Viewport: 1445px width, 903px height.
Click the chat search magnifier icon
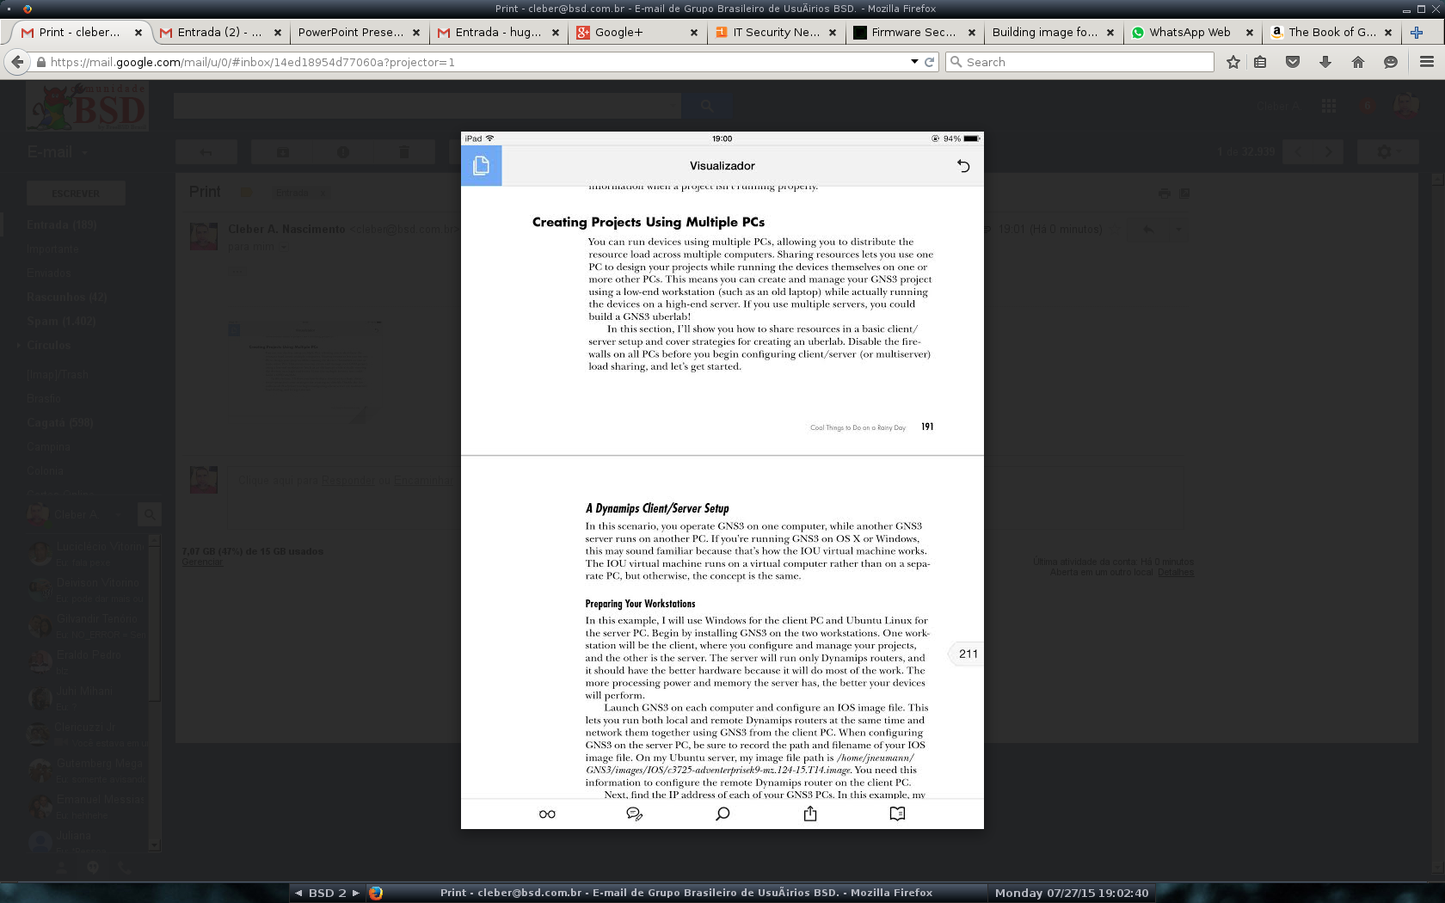tap(150, 514)
